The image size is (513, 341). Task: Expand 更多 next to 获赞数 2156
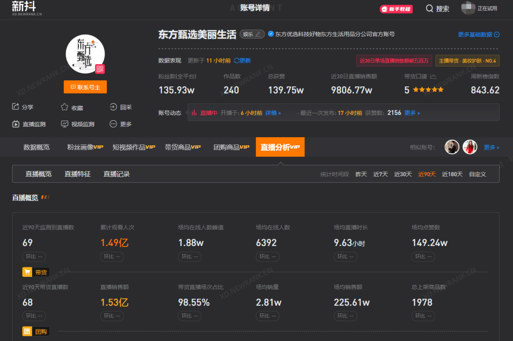tap(410, 113)
